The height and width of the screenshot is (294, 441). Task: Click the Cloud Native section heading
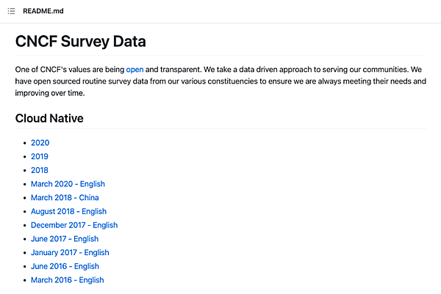pos(49,117)
